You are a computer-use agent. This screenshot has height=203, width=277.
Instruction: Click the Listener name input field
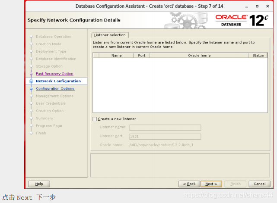point(165,128)
